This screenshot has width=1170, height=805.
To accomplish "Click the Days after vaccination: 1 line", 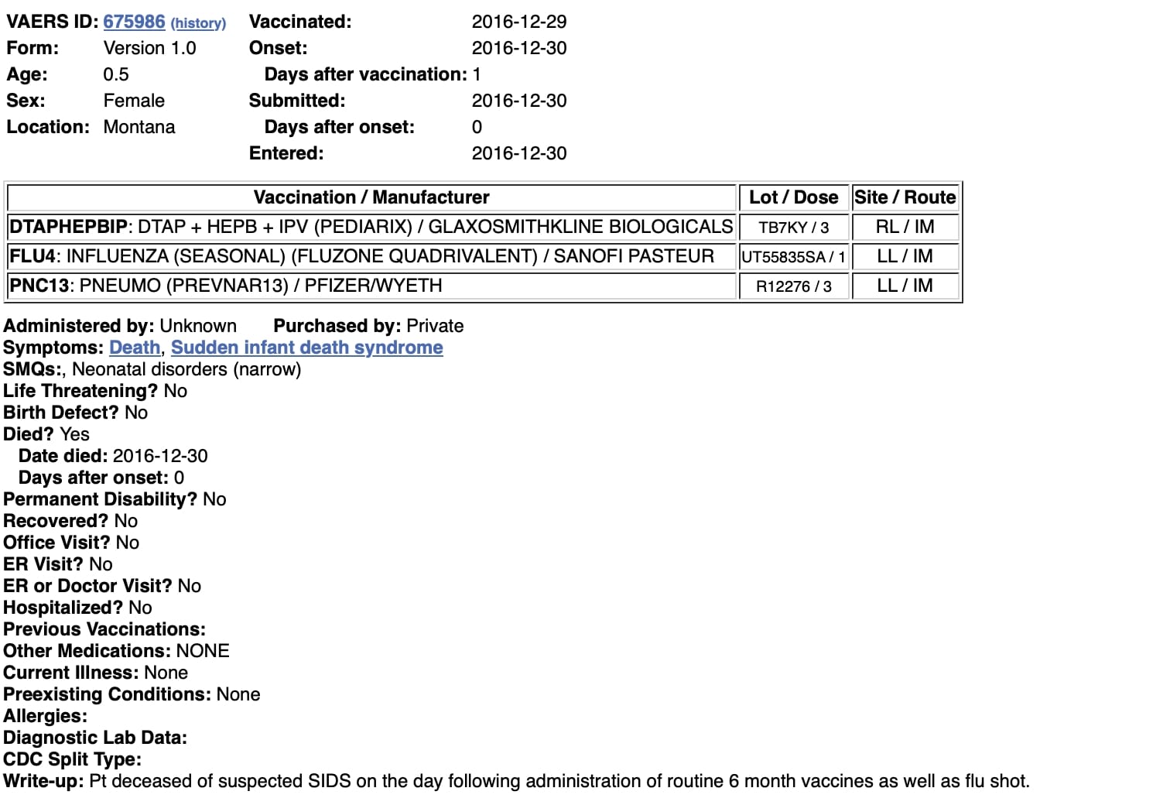I will click(x=373, y=74).
